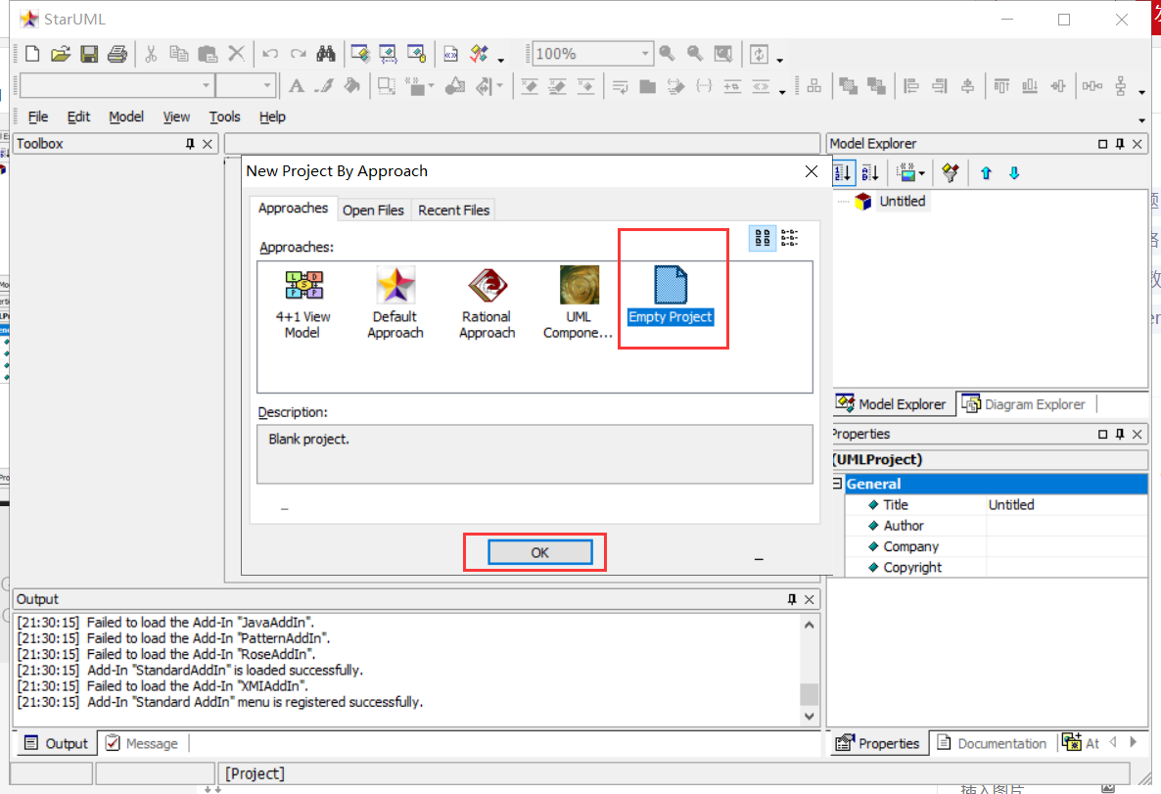Click the New Project toolbar icon
This screenshot has width=1161, height=794.
click(32, 54)
